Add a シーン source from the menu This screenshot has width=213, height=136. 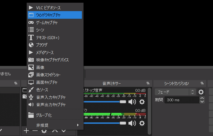coord(55,30)
